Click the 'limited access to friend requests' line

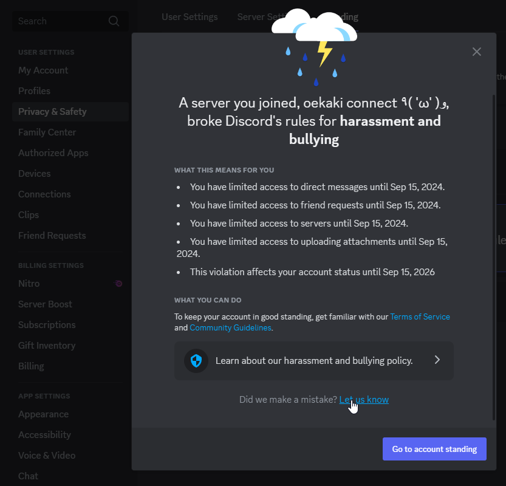tap(315, 205)
